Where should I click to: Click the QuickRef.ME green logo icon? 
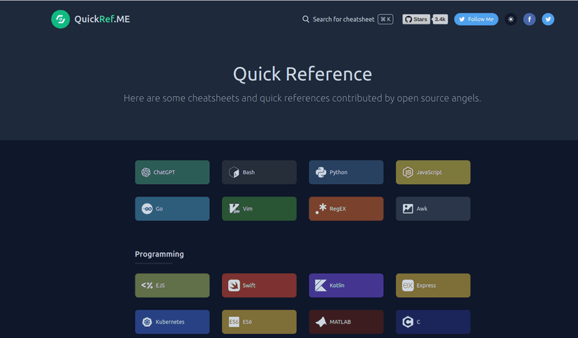point(61,19)
